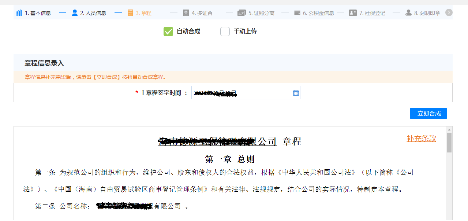The image size is (468, 221).
Task: Switch to 5. 证照分离 step label
Action: point(261,13)
